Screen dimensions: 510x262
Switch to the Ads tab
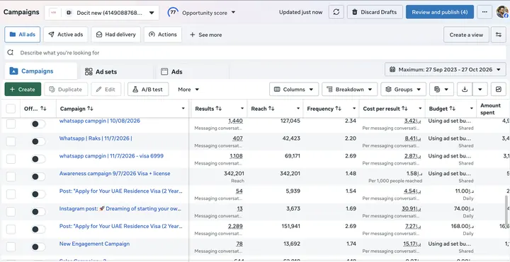tap(192, 71)
